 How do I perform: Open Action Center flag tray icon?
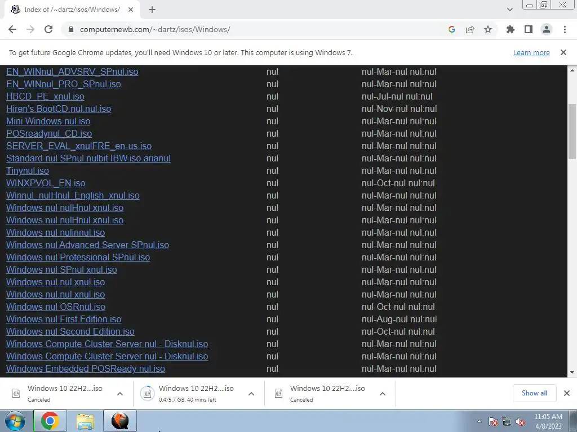tap(493, 422)
